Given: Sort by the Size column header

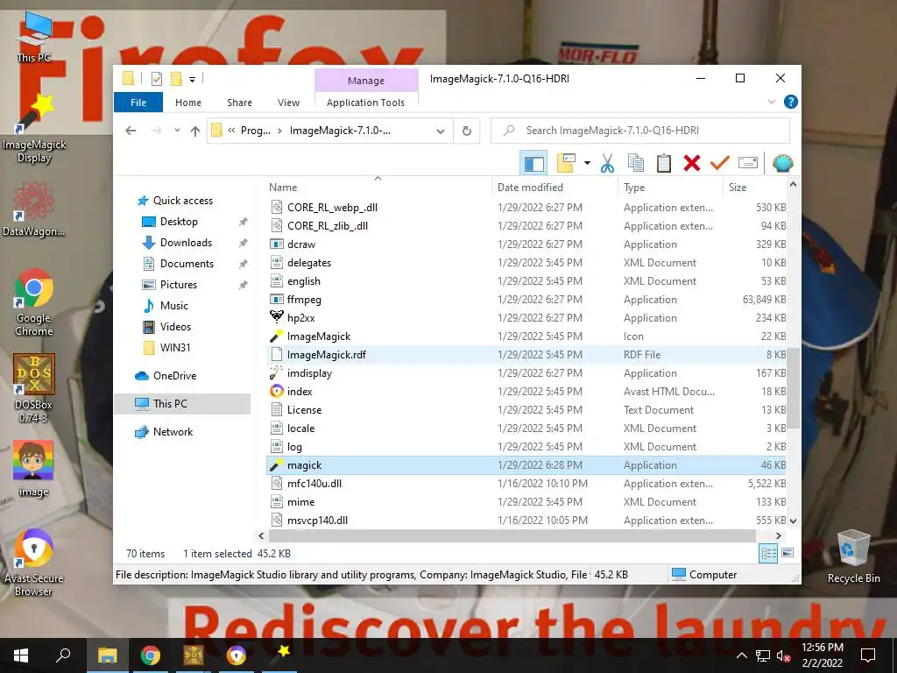Looking at the screenshot, I should (755, 188).
